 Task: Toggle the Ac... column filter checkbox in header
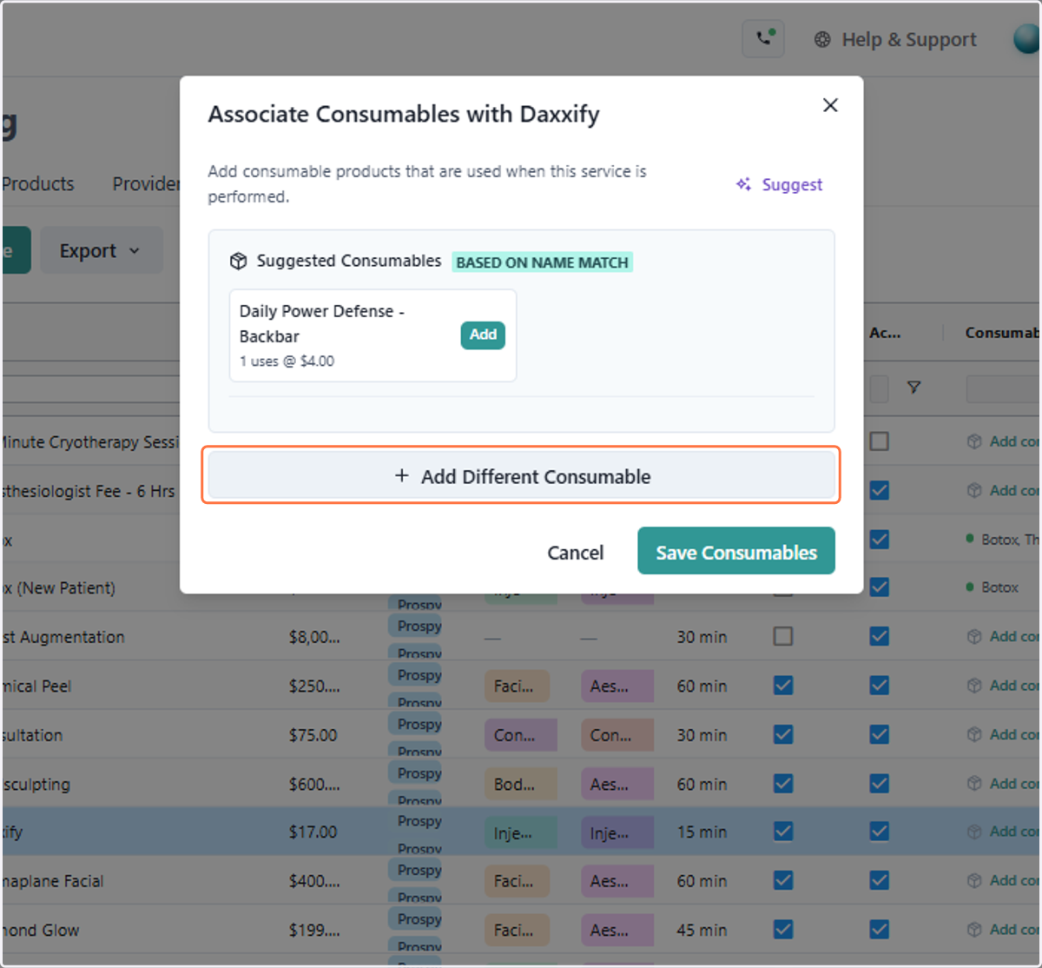tap(879, 388)
